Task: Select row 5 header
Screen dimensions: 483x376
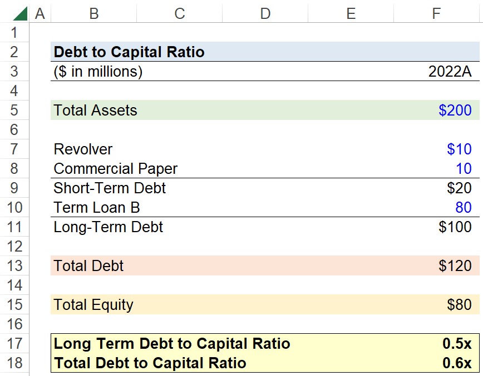Action: click(x=14, y=110)
